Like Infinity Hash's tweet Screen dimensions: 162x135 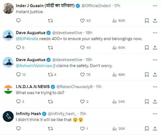pos(83,128)
